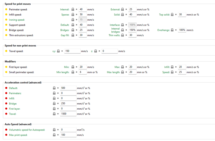The height and width of the screenshot is (141, 215).
Task: Click the Perimeters acceleration input box
Action: pos(69,93)
